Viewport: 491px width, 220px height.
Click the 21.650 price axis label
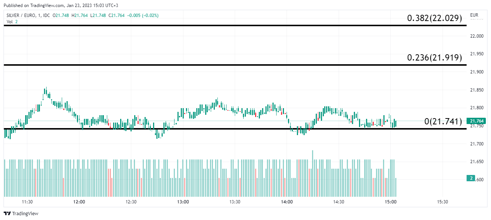pyautogui.click(x=477, y=162)
